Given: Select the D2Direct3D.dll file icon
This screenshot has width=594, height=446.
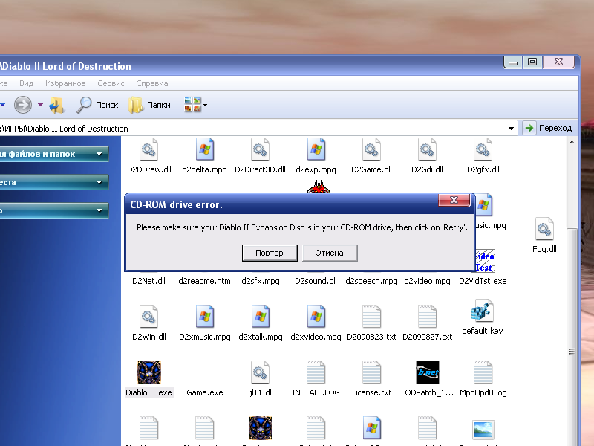Looking at the screenshot, I should pos(261,149).
